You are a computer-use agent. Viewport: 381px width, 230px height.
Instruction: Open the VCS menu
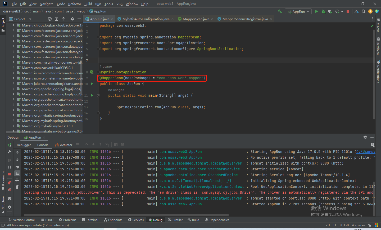(119, 4)
